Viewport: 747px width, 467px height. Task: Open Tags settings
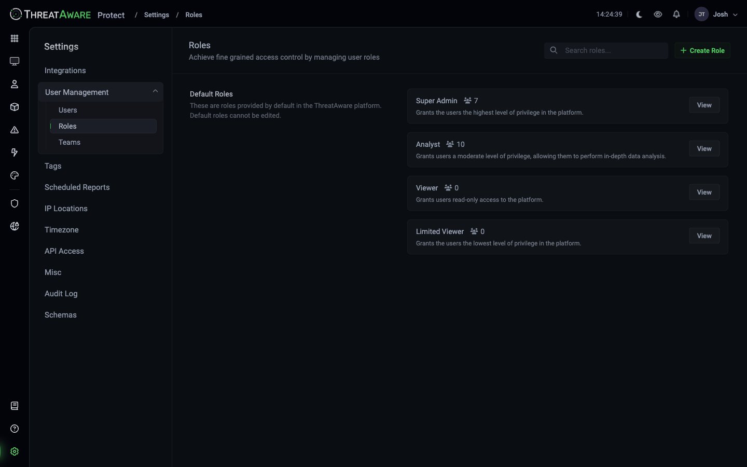tap(53, 166)
